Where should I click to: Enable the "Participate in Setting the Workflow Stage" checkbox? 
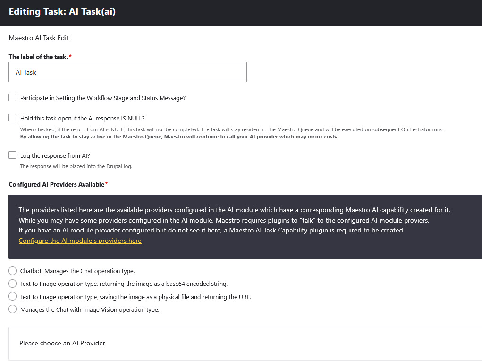(12, 97)
